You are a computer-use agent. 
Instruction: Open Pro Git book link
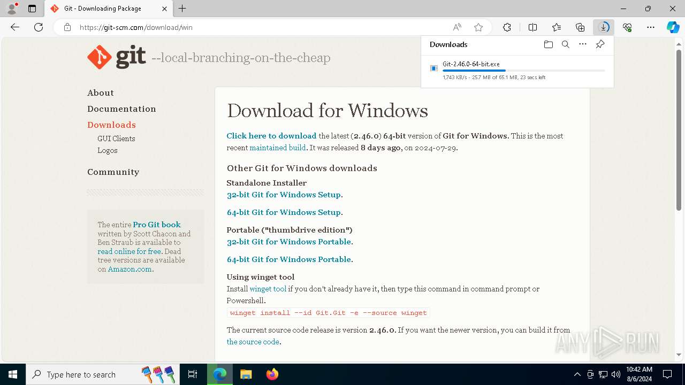[x=157, y=225]
